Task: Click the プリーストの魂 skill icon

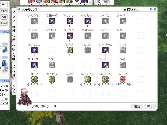Action: click(x=34, y=65)
